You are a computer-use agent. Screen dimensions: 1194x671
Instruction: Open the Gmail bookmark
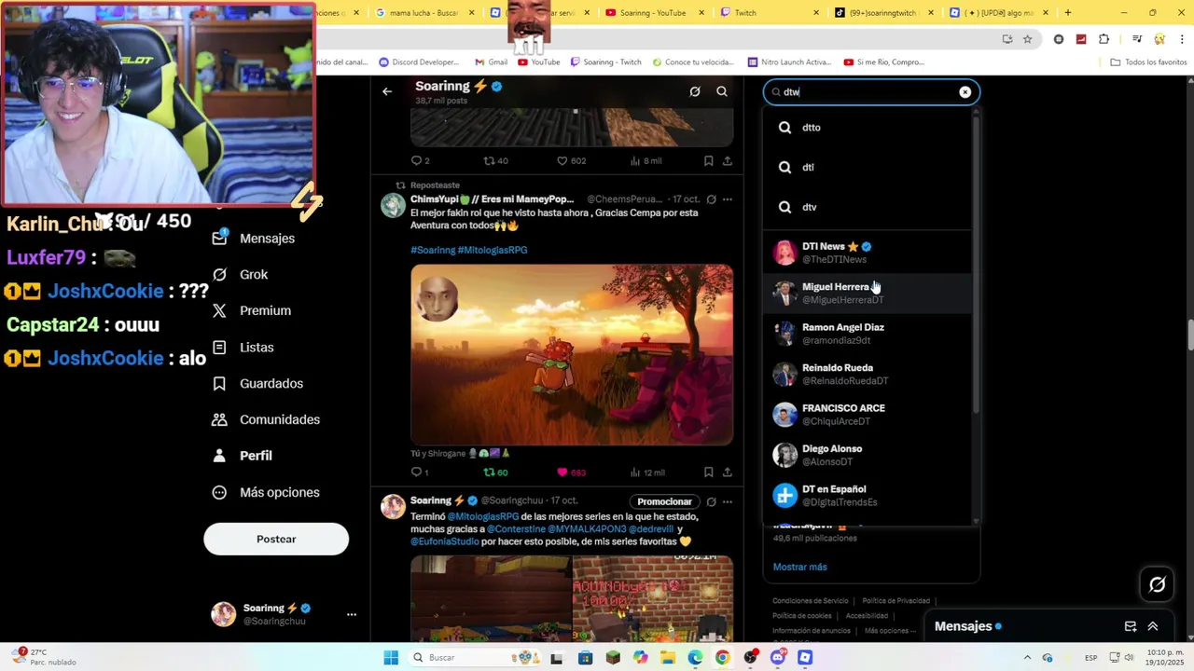click(x=491, y=62)
